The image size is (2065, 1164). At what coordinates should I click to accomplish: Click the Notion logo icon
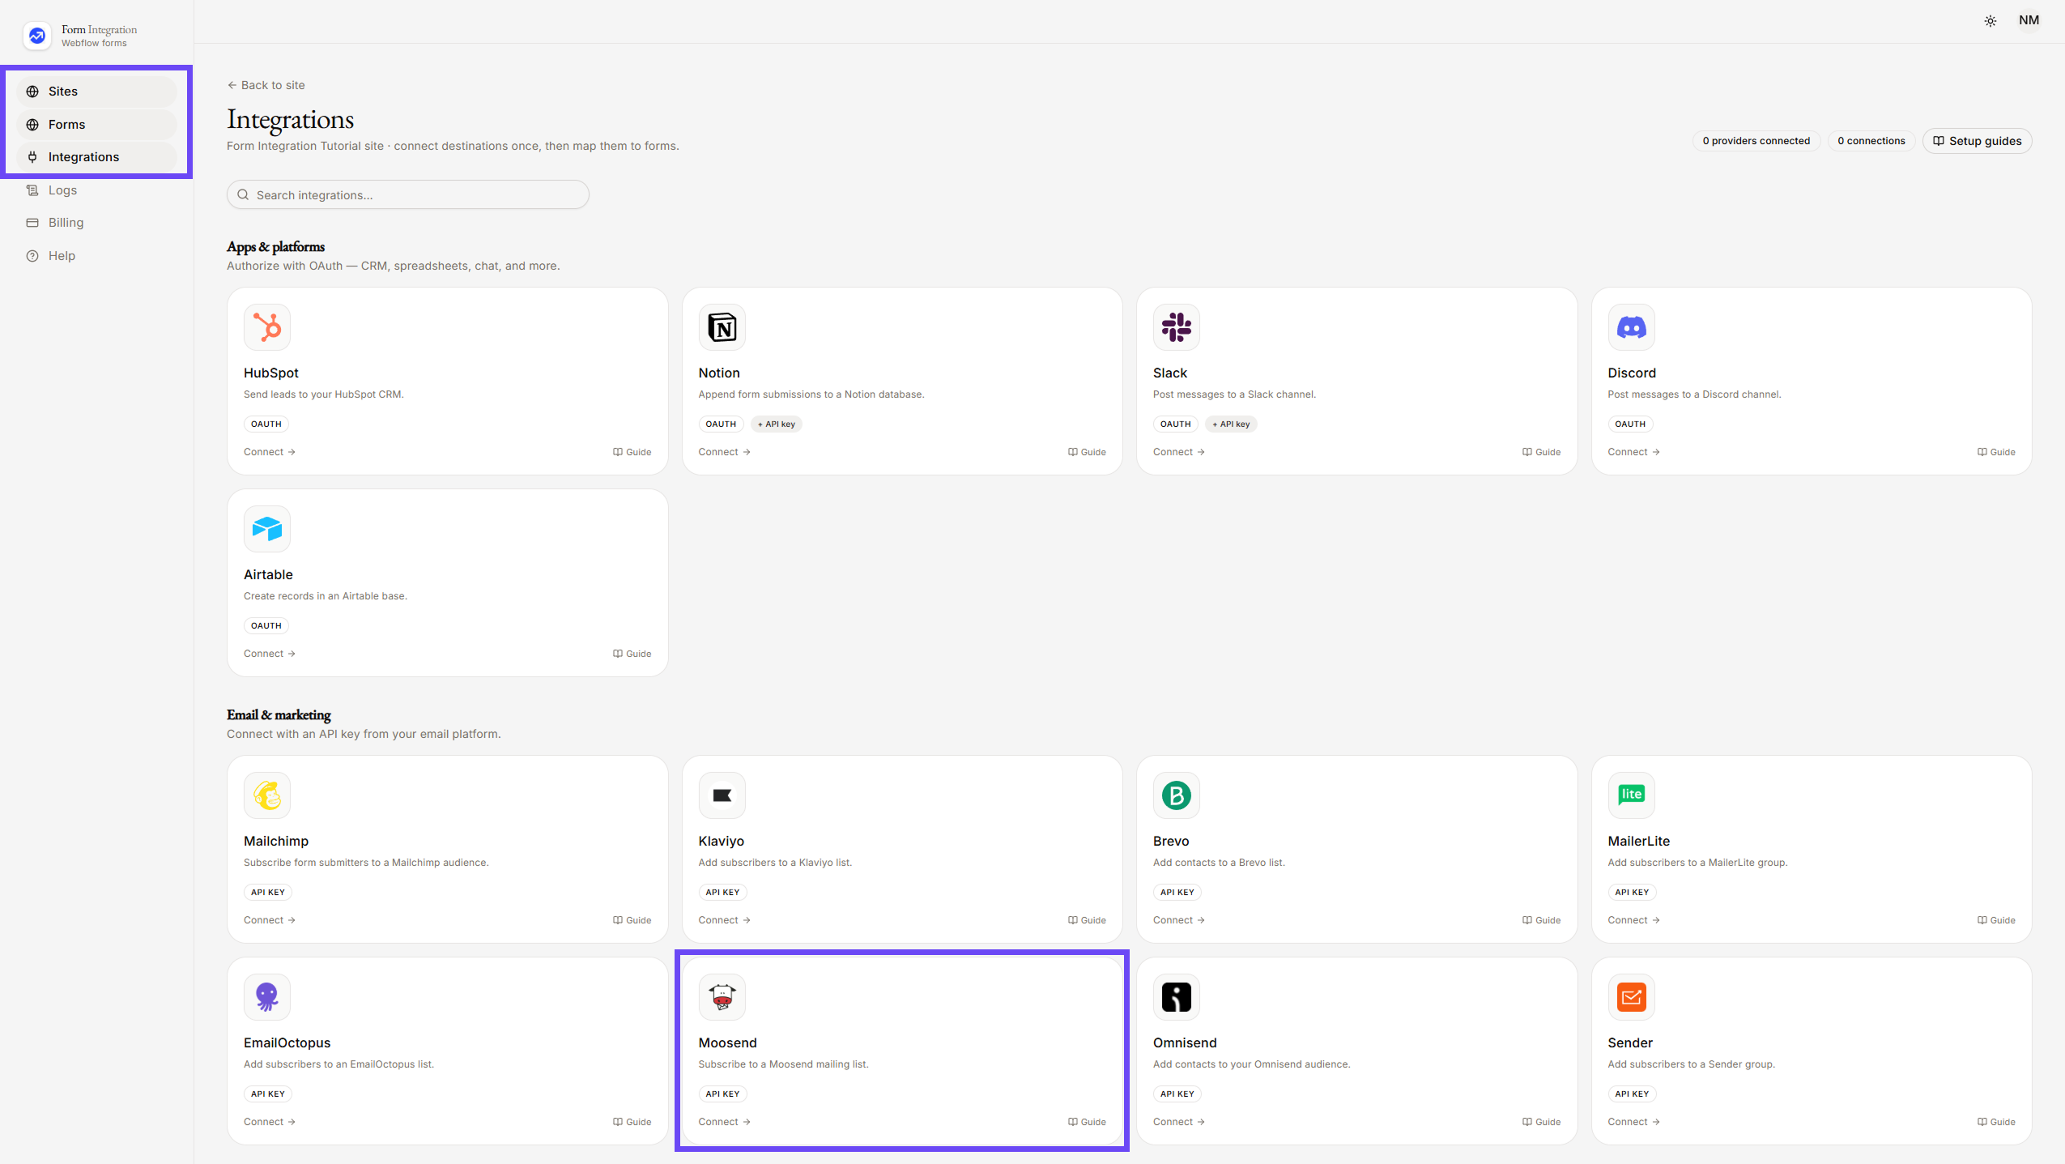[722, 327]
